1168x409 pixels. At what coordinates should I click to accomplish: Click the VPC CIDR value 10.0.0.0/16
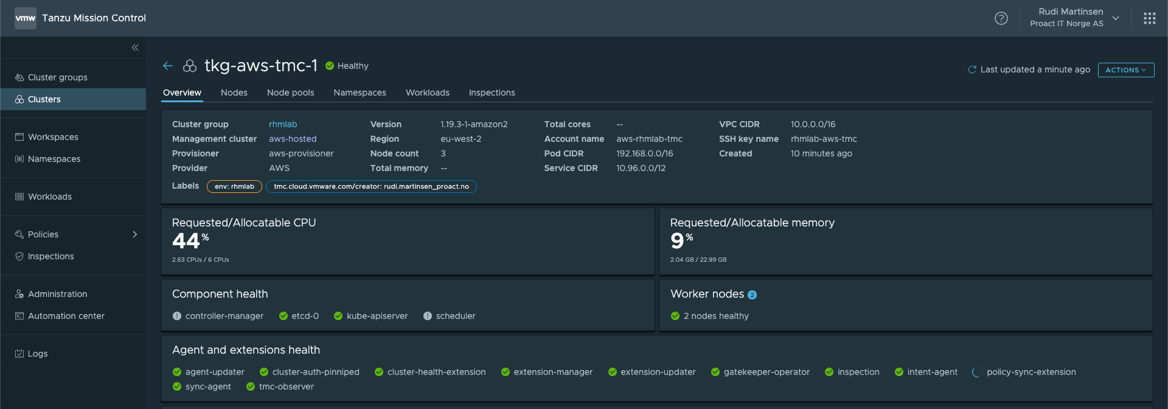813,124
